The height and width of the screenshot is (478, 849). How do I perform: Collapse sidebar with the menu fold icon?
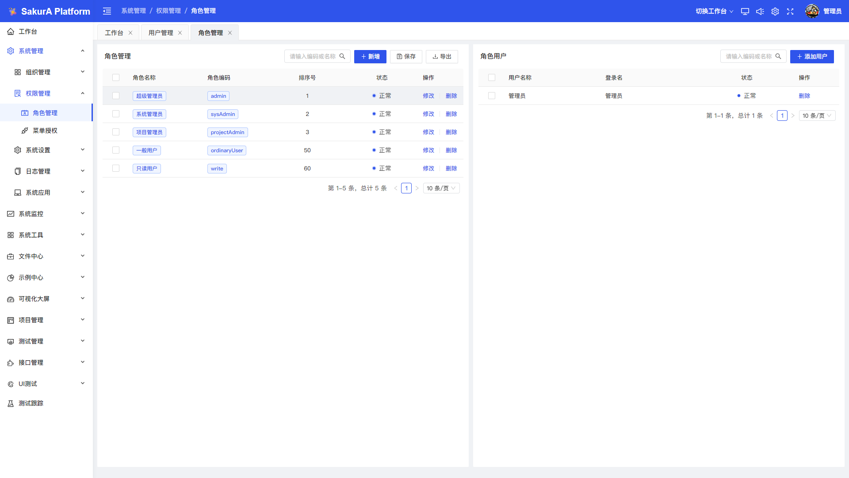point(107,11)
